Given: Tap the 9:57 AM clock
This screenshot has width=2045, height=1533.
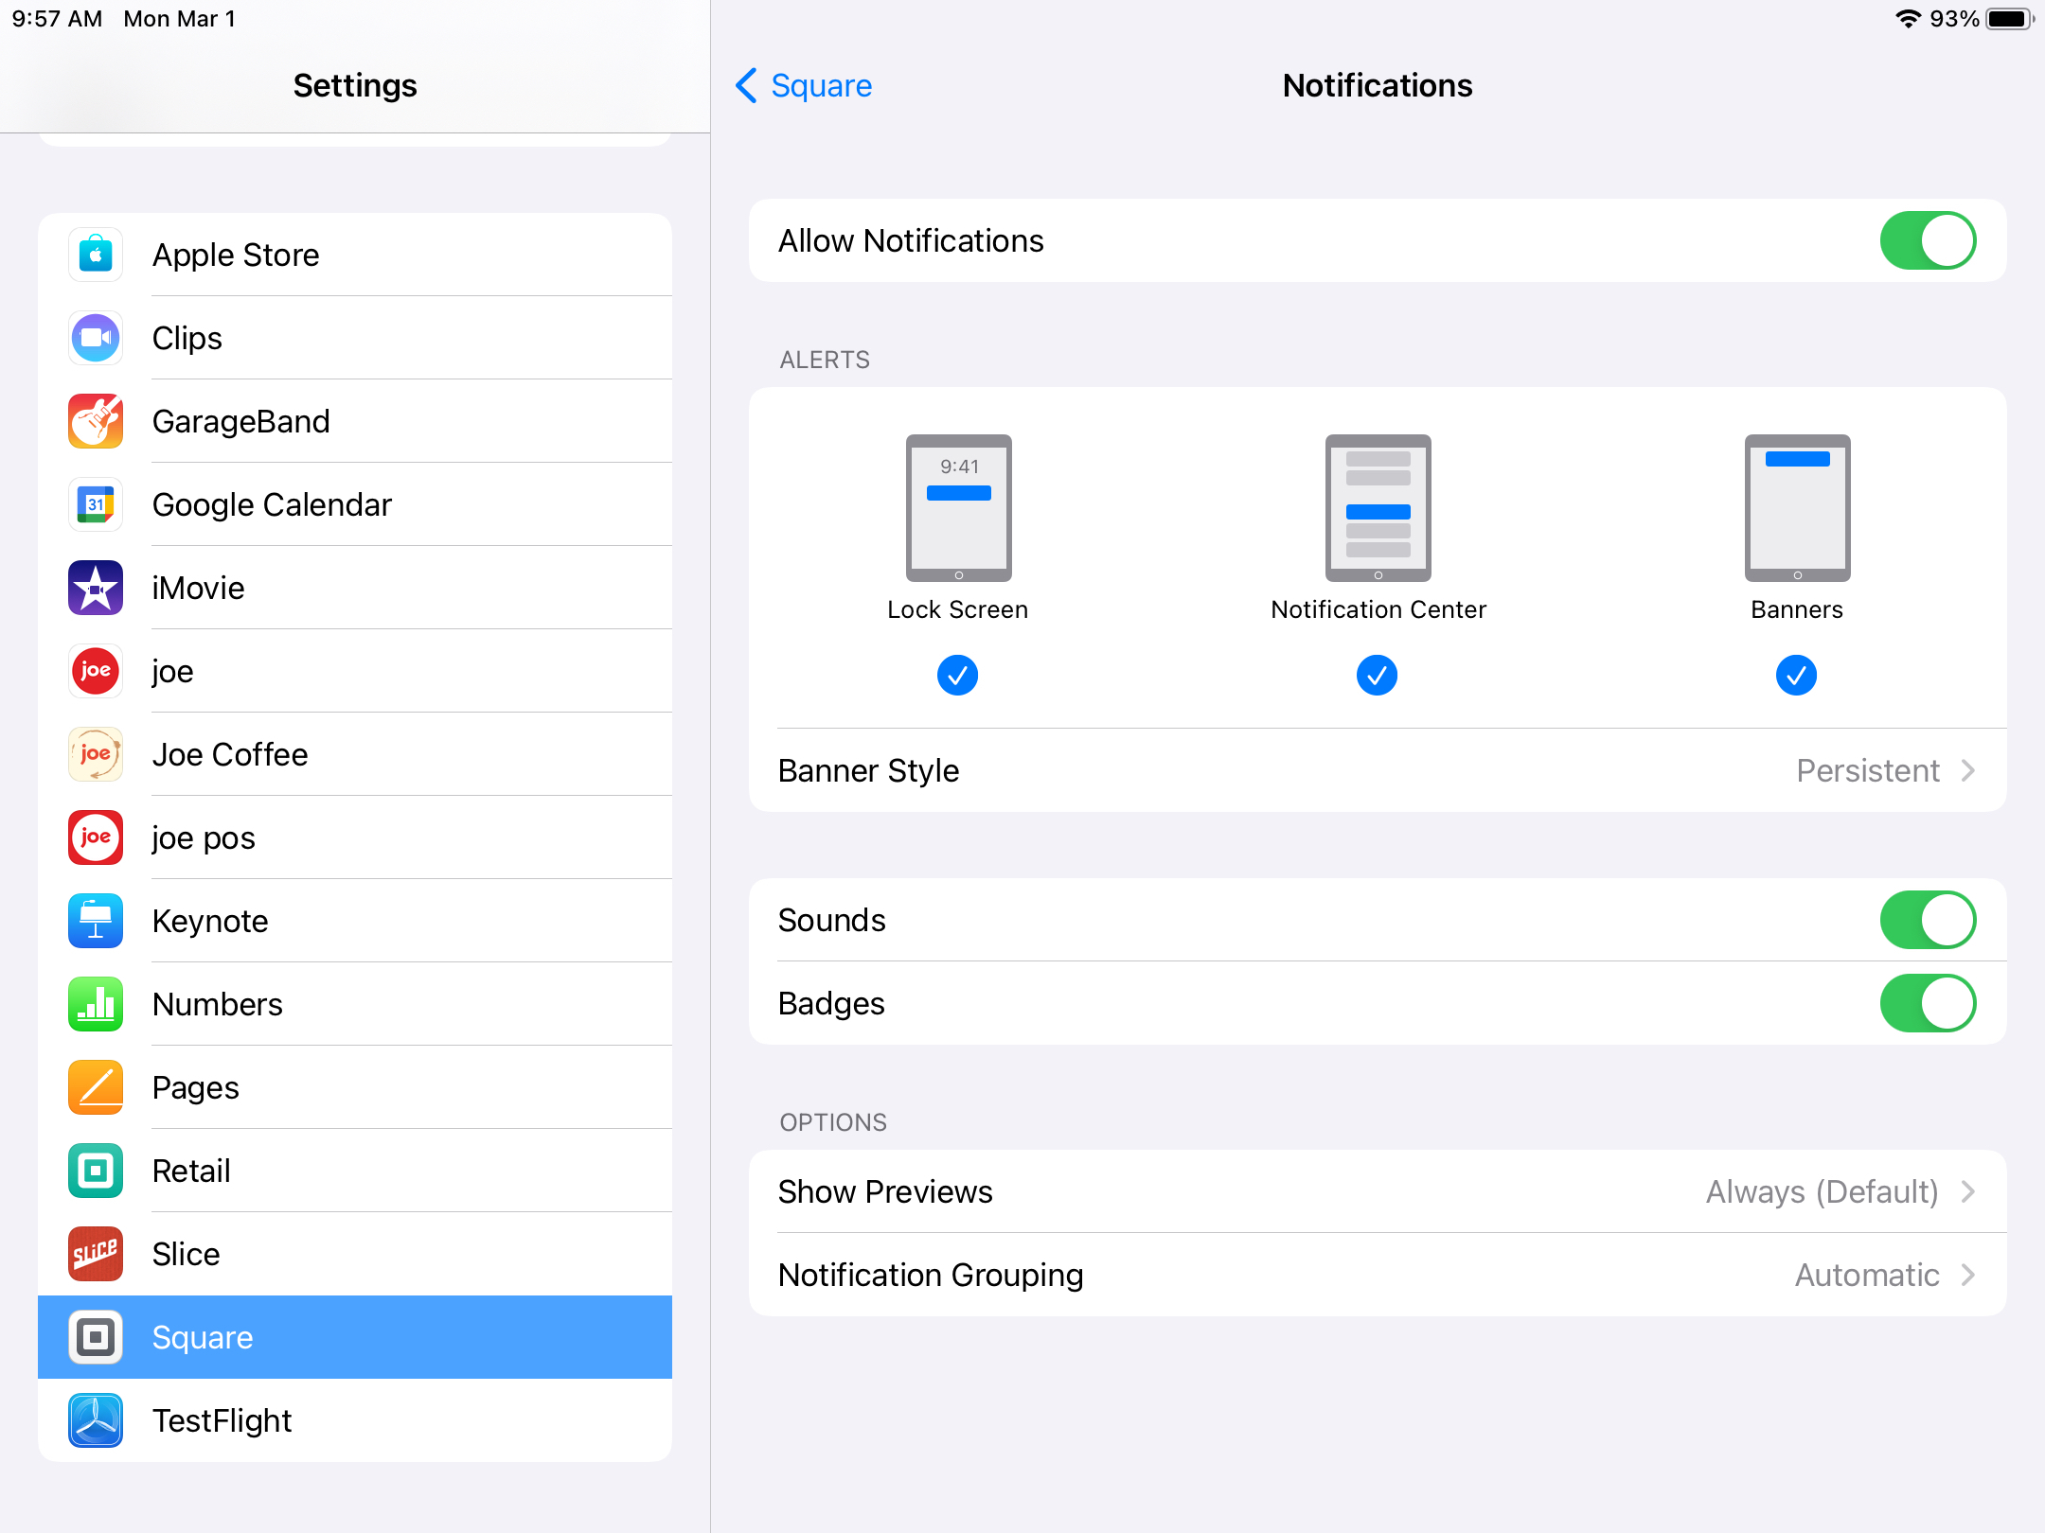Looking at the screenshot, I should 57,19.
